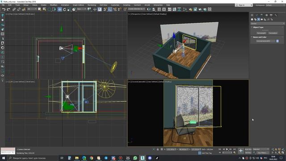Toggle the Percent Snap button
This screenshot has width=286, height=161.
115,9
